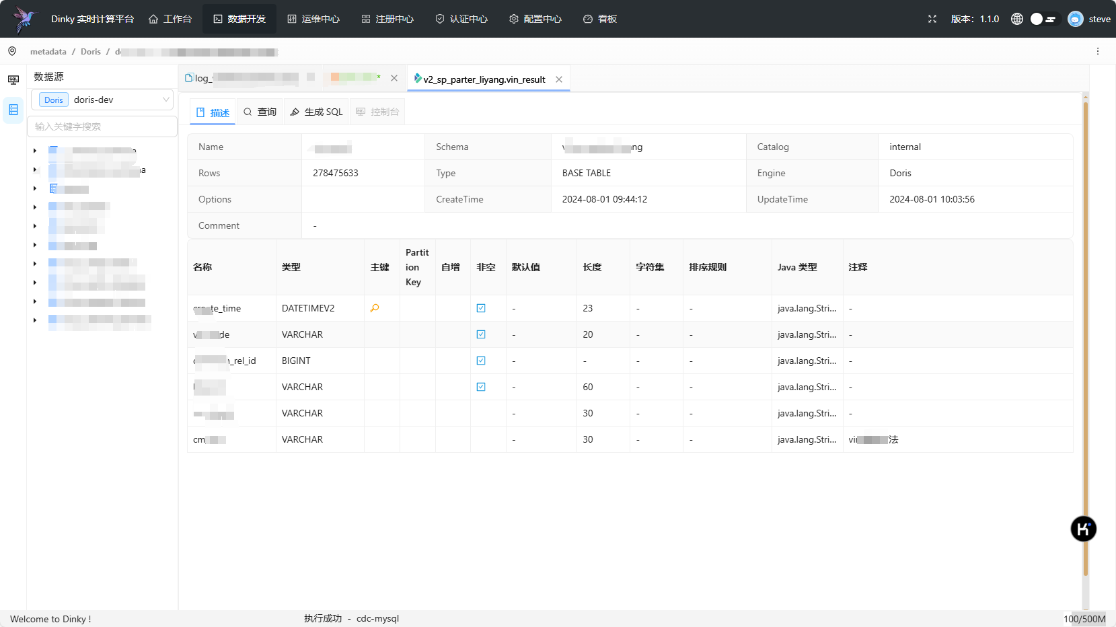Toggle the not-null checkbox in BIGINT row
Viewport: 1116px width, 627px height.
[481, 361]
